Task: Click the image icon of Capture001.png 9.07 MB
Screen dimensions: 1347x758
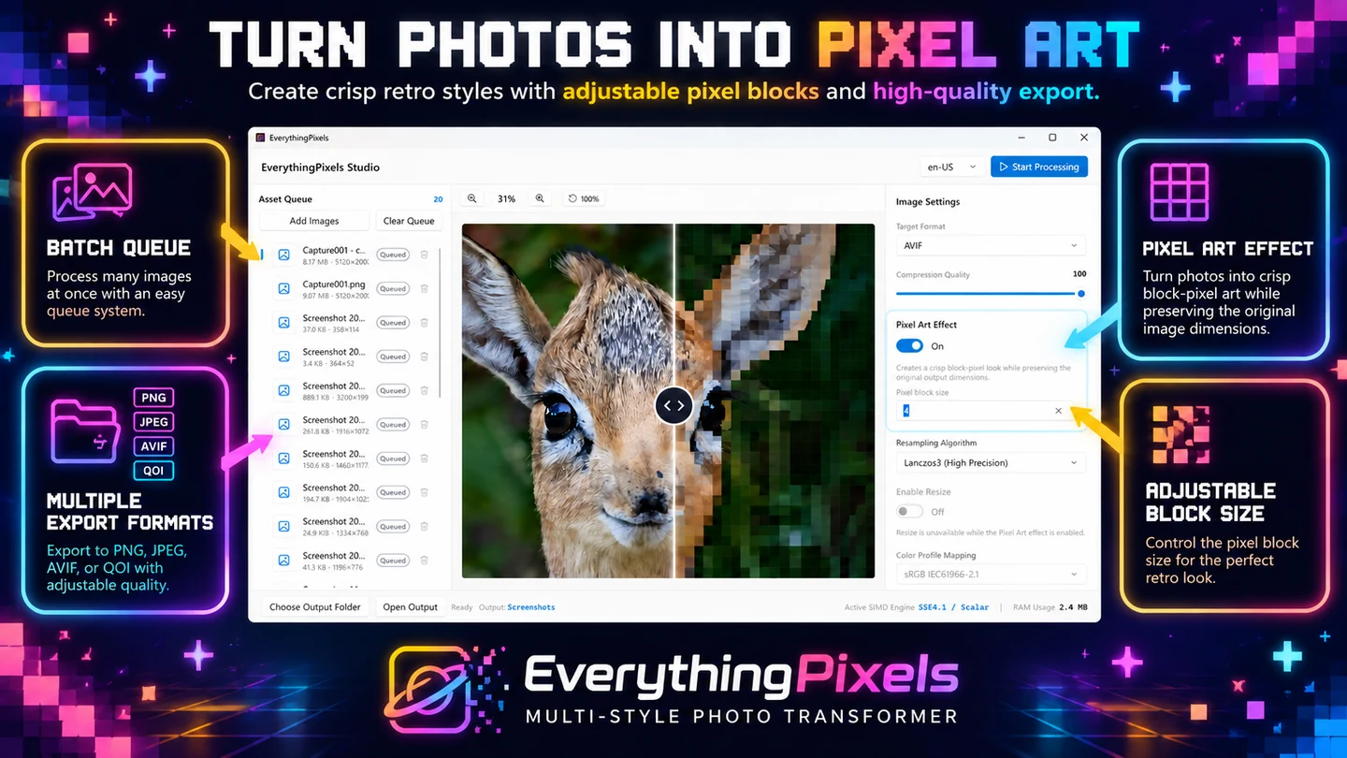Action: (283, 288)
